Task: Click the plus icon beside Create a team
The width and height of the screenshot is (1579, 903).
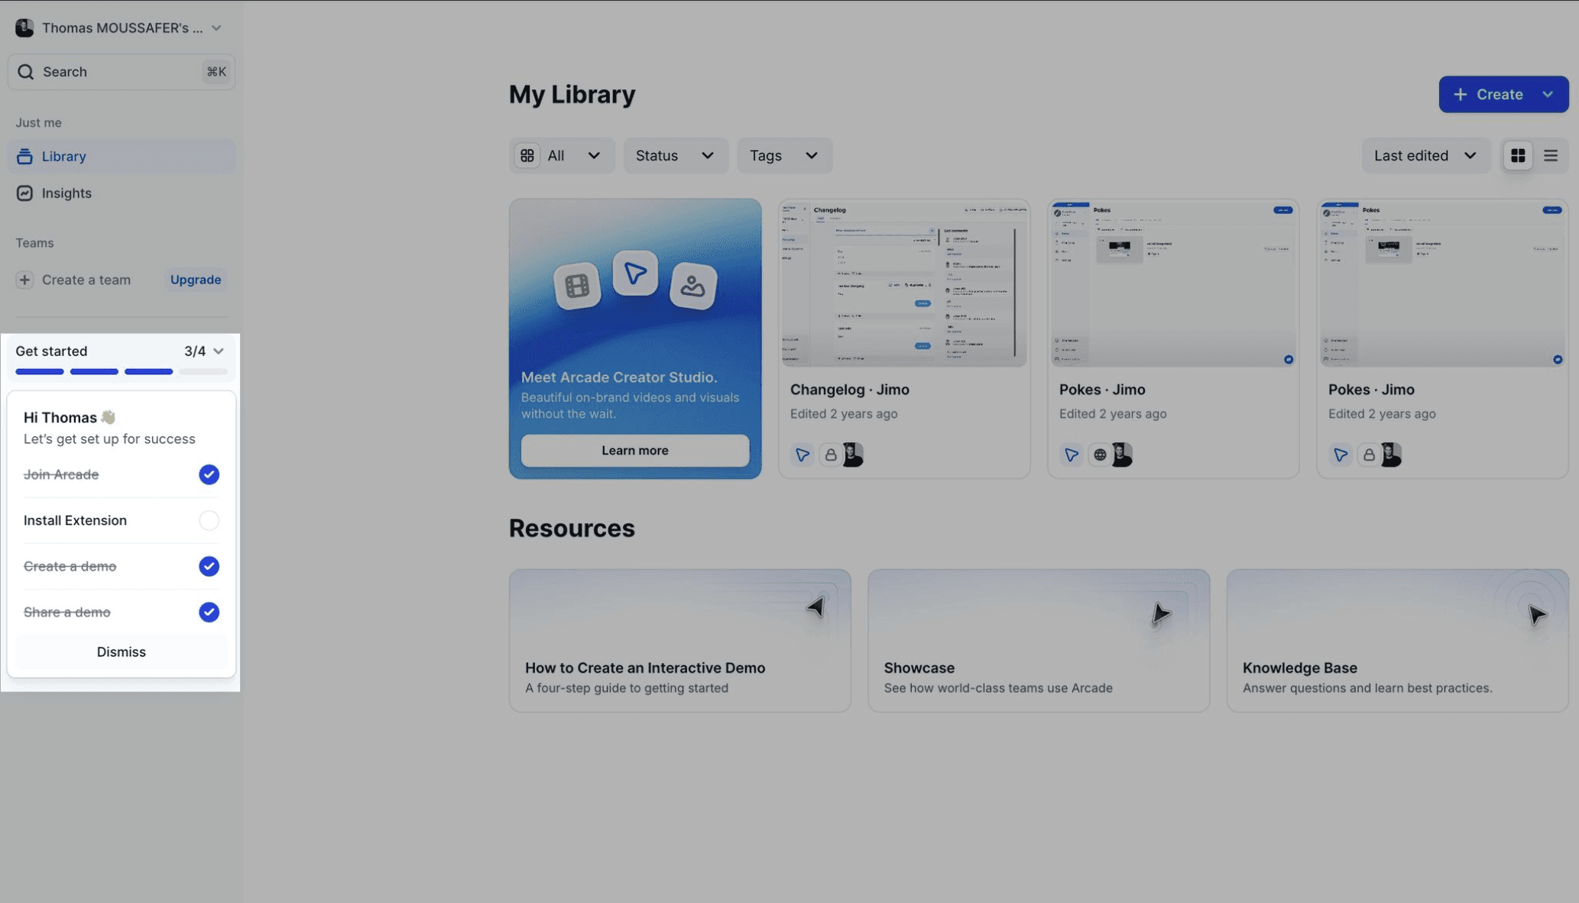Action: (24, 280)
